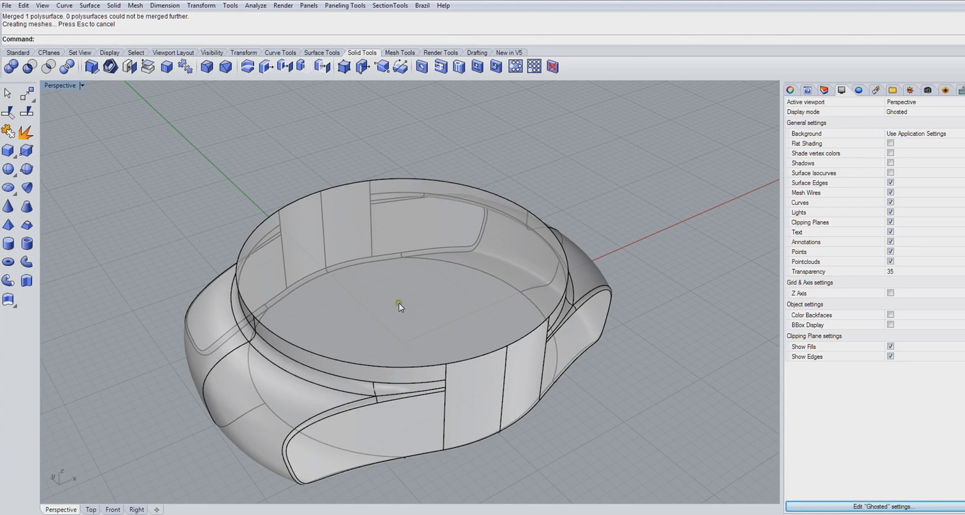The width and height of the screenshot is (965, 515).
Task: Open the Named Views camera panel icon
Action: (928, 90)
